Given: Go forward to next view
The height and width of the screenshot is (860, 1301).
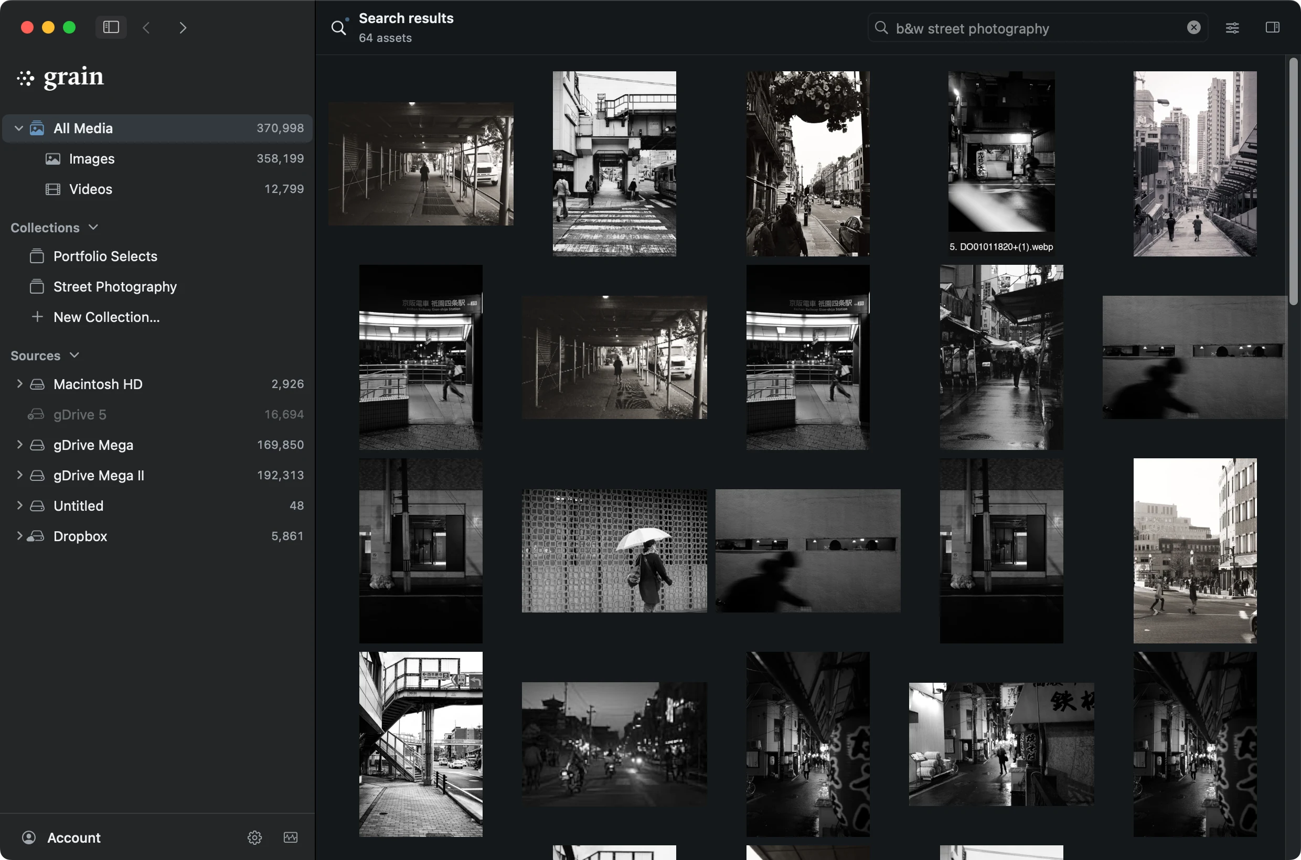Looking at the screenshot, I should [x=183, y=27].
